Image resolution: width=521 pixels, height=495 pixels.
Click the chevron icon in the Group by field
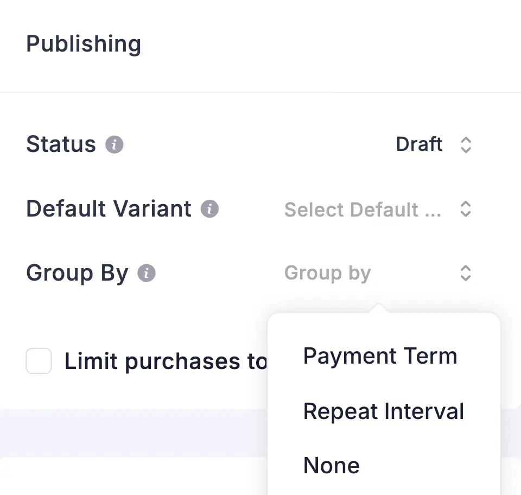(465, 273)
